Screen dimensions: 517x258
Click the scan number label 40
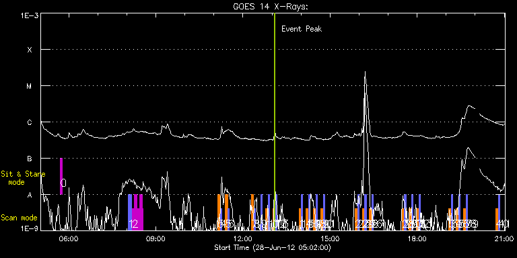(503, 224)
